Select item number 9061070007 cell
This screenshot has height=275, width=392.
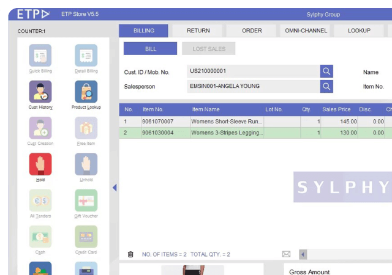(x=166, y=122)
